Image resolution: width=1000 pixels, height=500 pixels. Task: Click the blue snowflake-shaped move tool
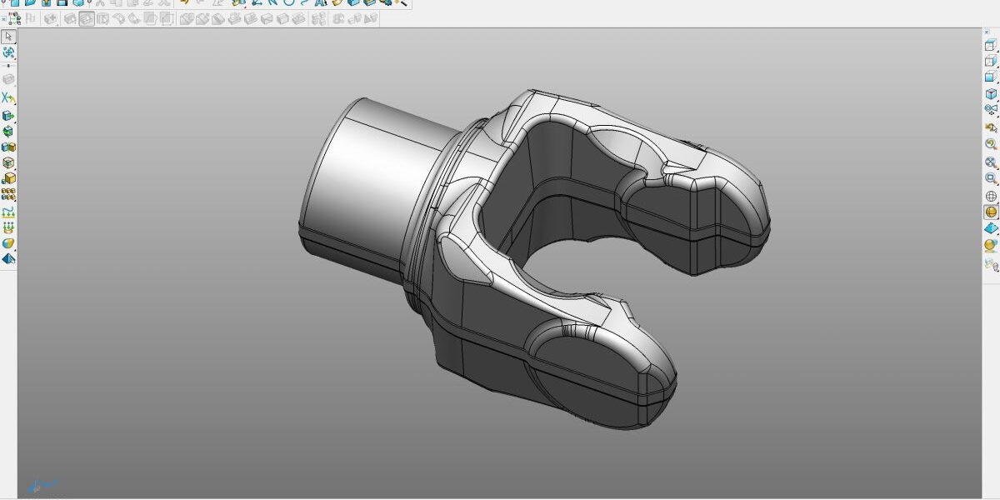click(x=8, y=52)
